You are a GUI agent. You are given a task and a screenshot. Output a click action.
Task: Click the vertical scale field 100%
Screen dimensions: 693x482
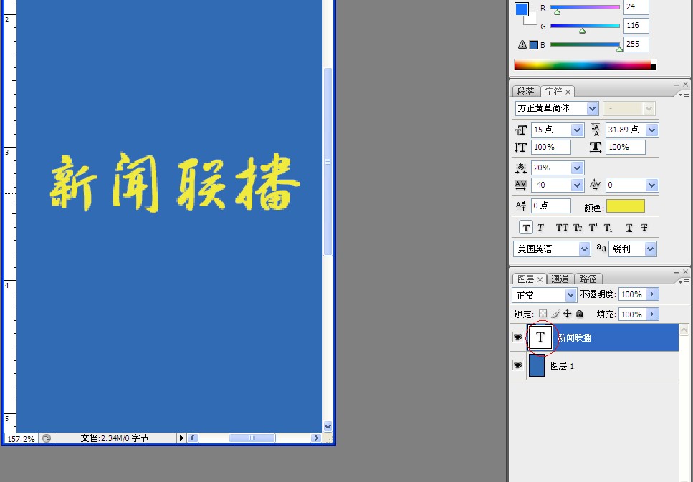[550, 147]
